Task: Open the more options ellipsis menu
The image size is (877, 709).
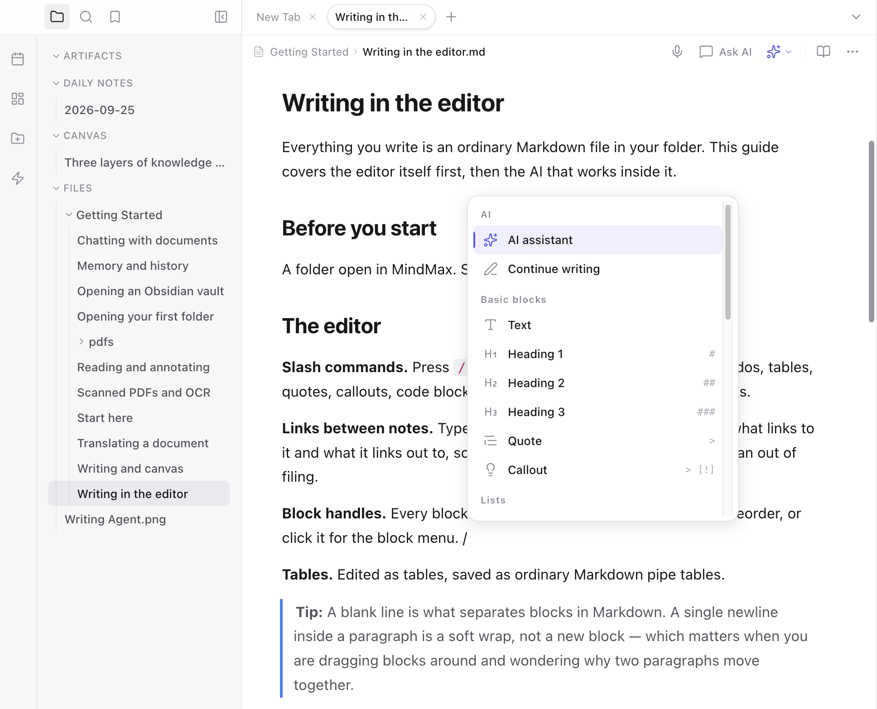Action: pos(853,52)
